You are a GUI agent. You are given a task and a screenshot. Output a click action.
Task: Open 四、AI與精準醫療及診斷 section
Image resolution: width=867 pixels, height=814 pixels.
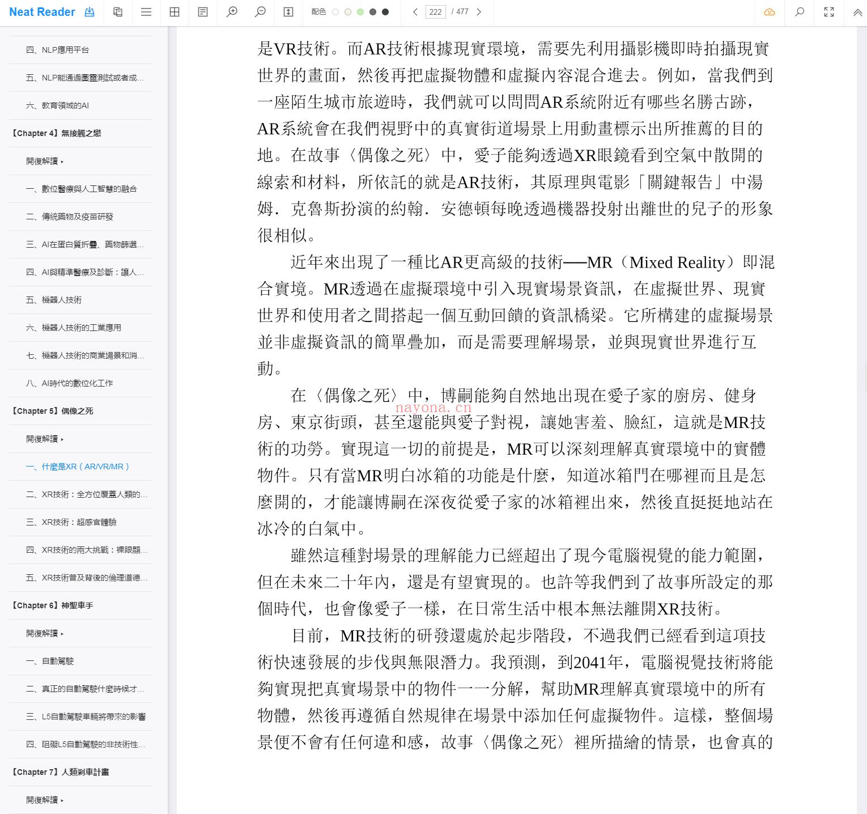coord(85,272)
